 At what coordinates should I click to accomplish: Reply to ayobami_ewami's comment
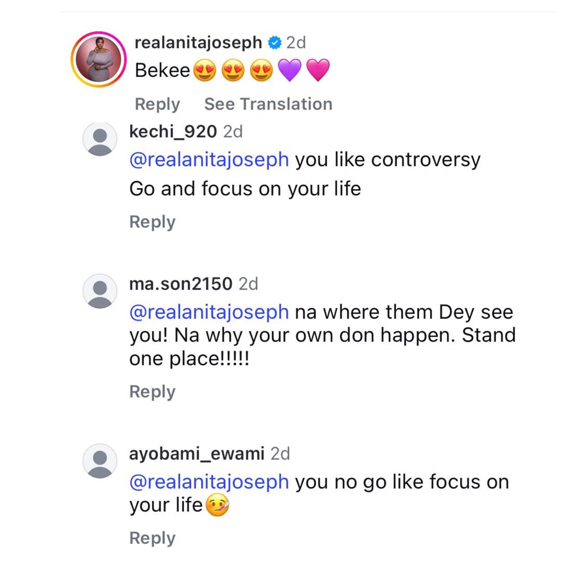pos(152,538)
